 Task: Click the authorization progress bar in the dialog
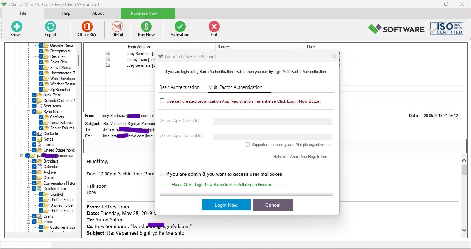coord(246,194)
